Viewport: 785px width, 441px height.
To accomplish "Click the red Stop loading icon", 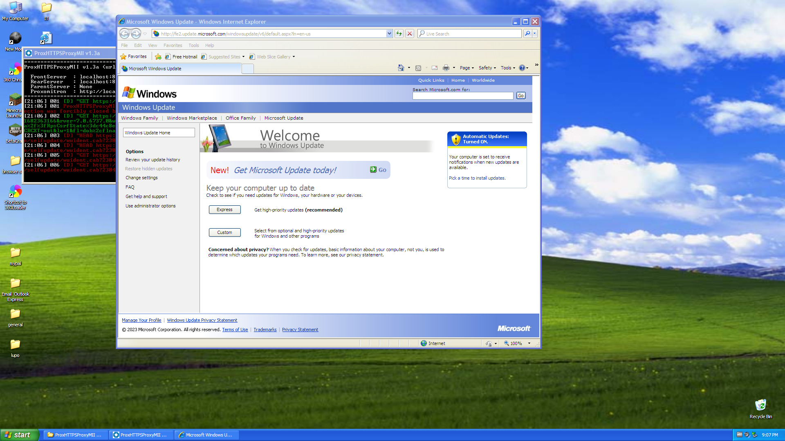I will tap(409, 34).
